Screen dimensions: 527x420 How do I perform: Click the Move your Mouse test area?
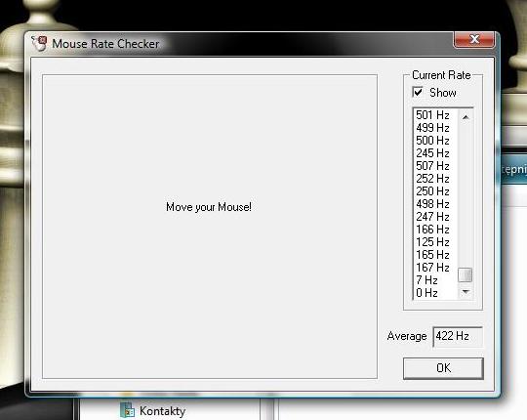coord(210,227)
